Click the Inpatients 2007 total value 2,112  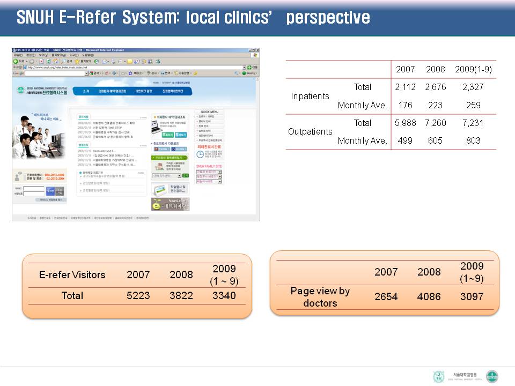tap(405, 87)
